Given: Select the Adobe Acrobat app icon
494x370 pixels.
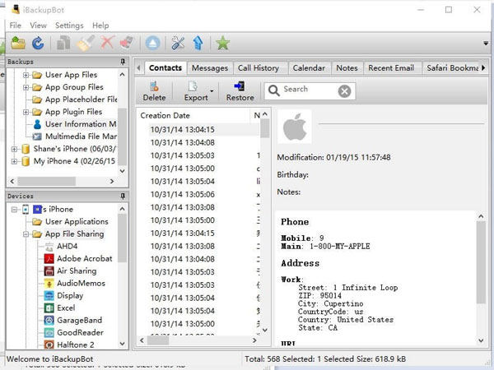Looking at the screenshot, I should pos(49,258).
